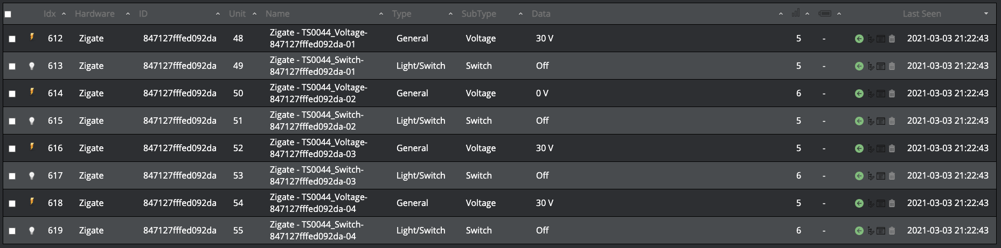The image size is (1001, 248).
Task: Click the green arrow icon for device 619
Action: pos(859,231)
